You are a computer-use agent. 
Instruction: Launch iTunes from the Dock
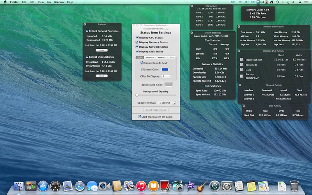click(x=141, y=186)
